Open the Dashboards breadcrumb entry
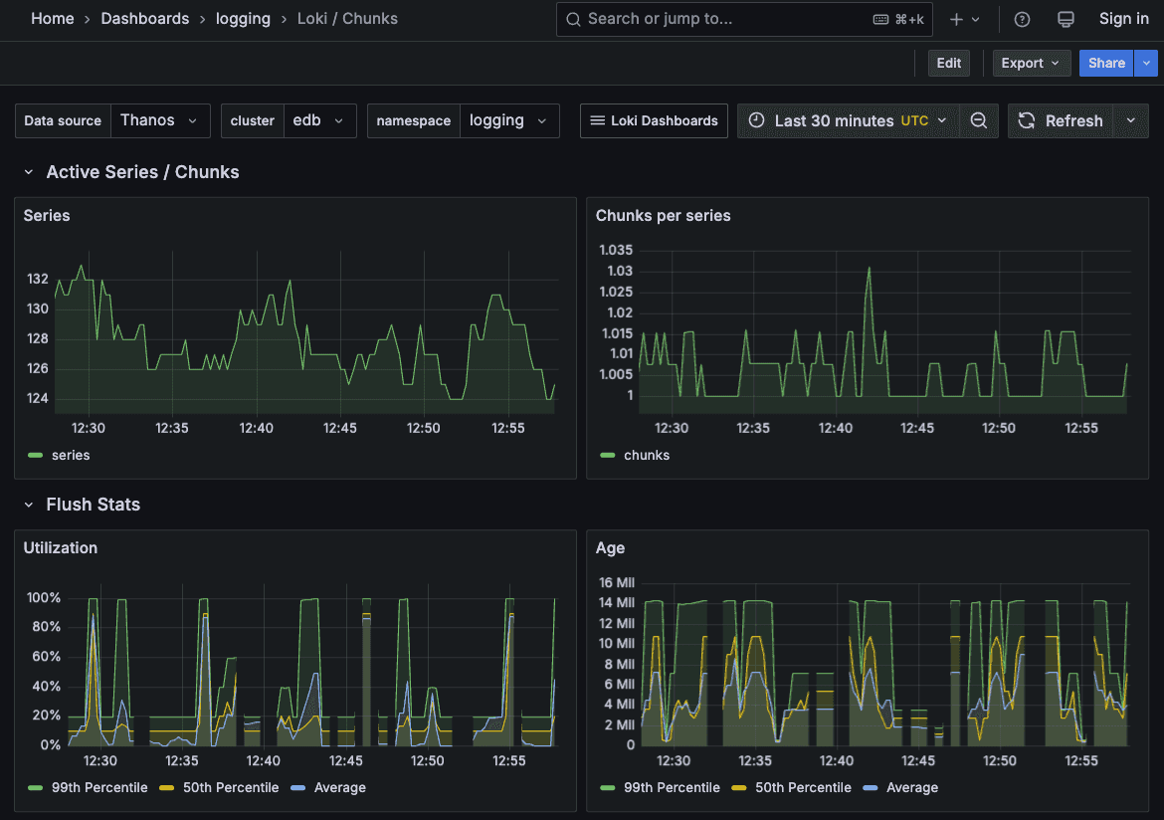The height and width of the screenshot is (820, 1164). pos(144,18)
